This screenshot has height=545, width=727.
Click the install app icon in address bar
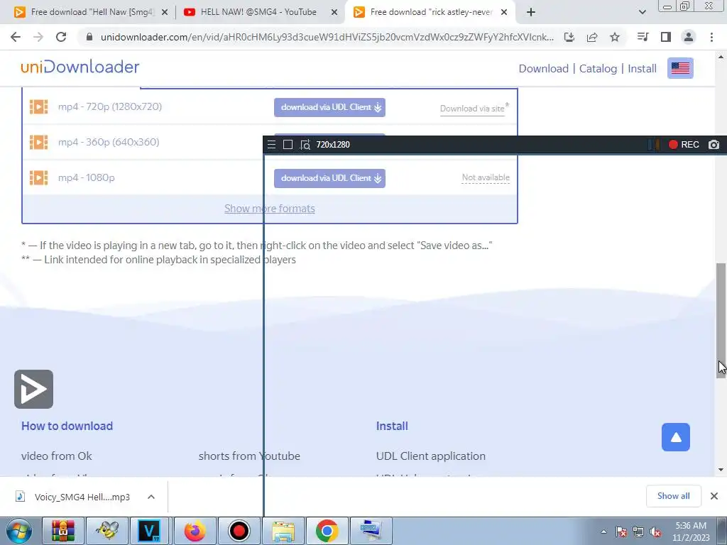[569, 37]
